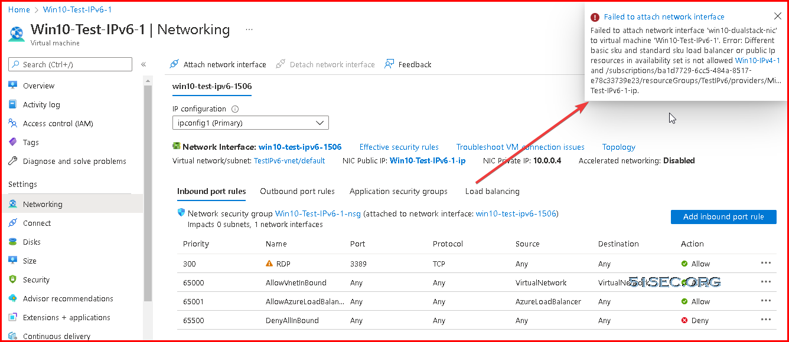The width and height of the screenshot is (789, 342).
Task: Open the Topology link
Action: (x=619, y=147)
